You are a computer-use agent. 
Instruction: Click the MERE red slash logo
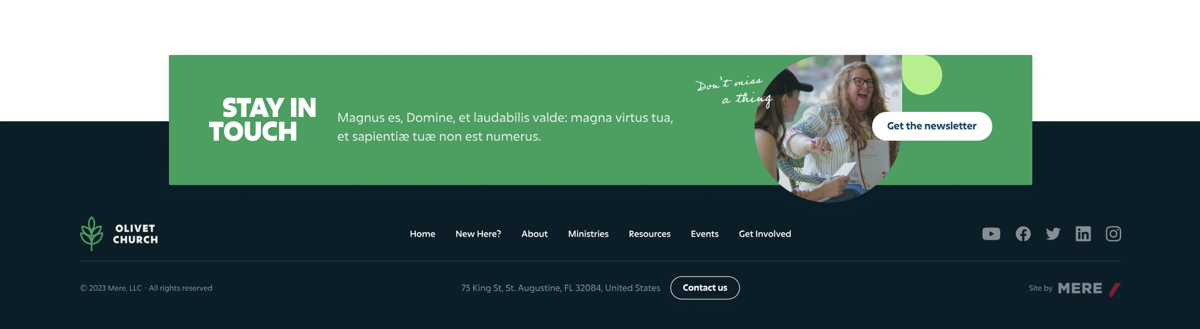click(x=1114, y=289)
